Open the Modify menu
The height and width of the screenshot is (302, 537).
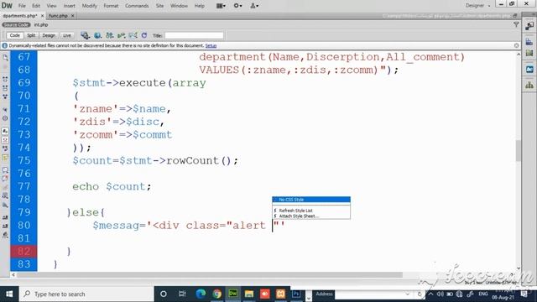[90, 6]
